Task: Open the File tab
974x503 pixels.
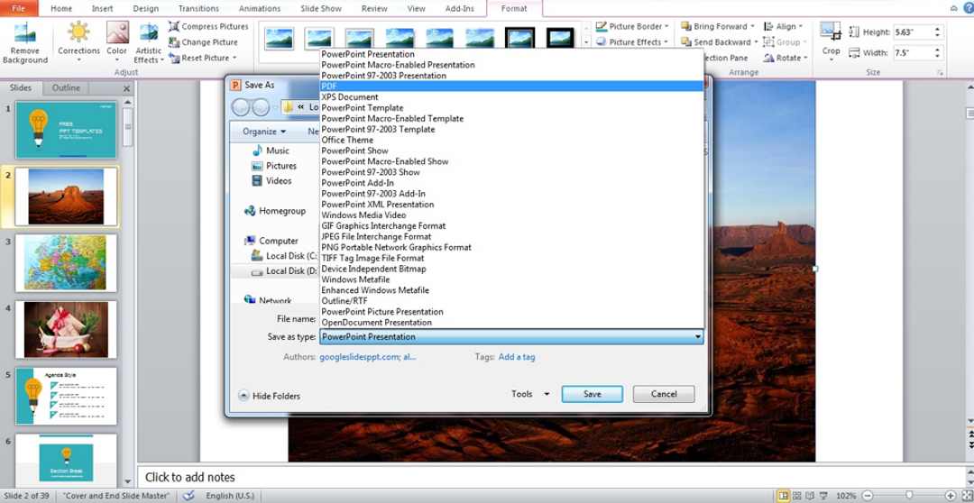Action: (x=19, y=9)
